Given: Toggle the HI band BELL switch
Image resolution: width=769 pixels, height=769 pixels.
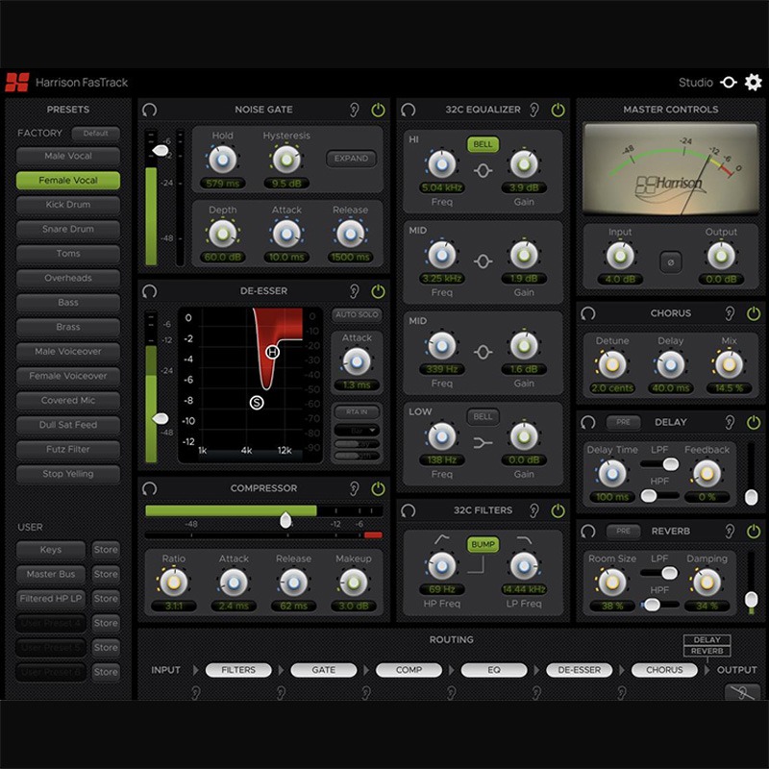Looking at the screenshot, I should point(484,144).
